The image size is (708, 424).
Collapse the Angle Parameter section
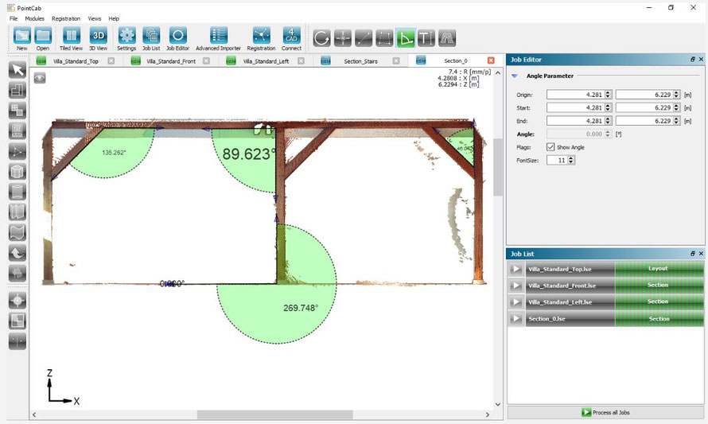[x=514, y=76]
